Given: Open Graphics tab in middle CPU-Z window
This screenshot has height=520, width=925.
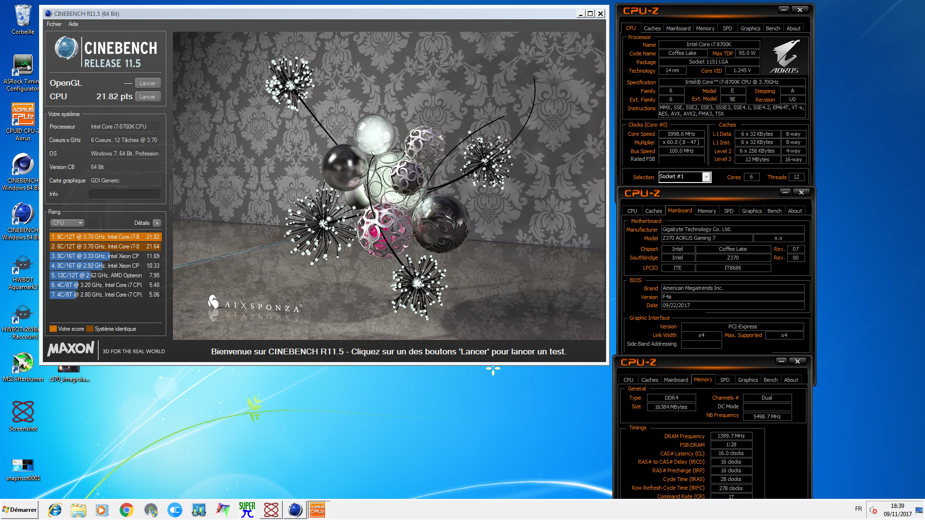Looking at the screenshot, I should (752, 211).
